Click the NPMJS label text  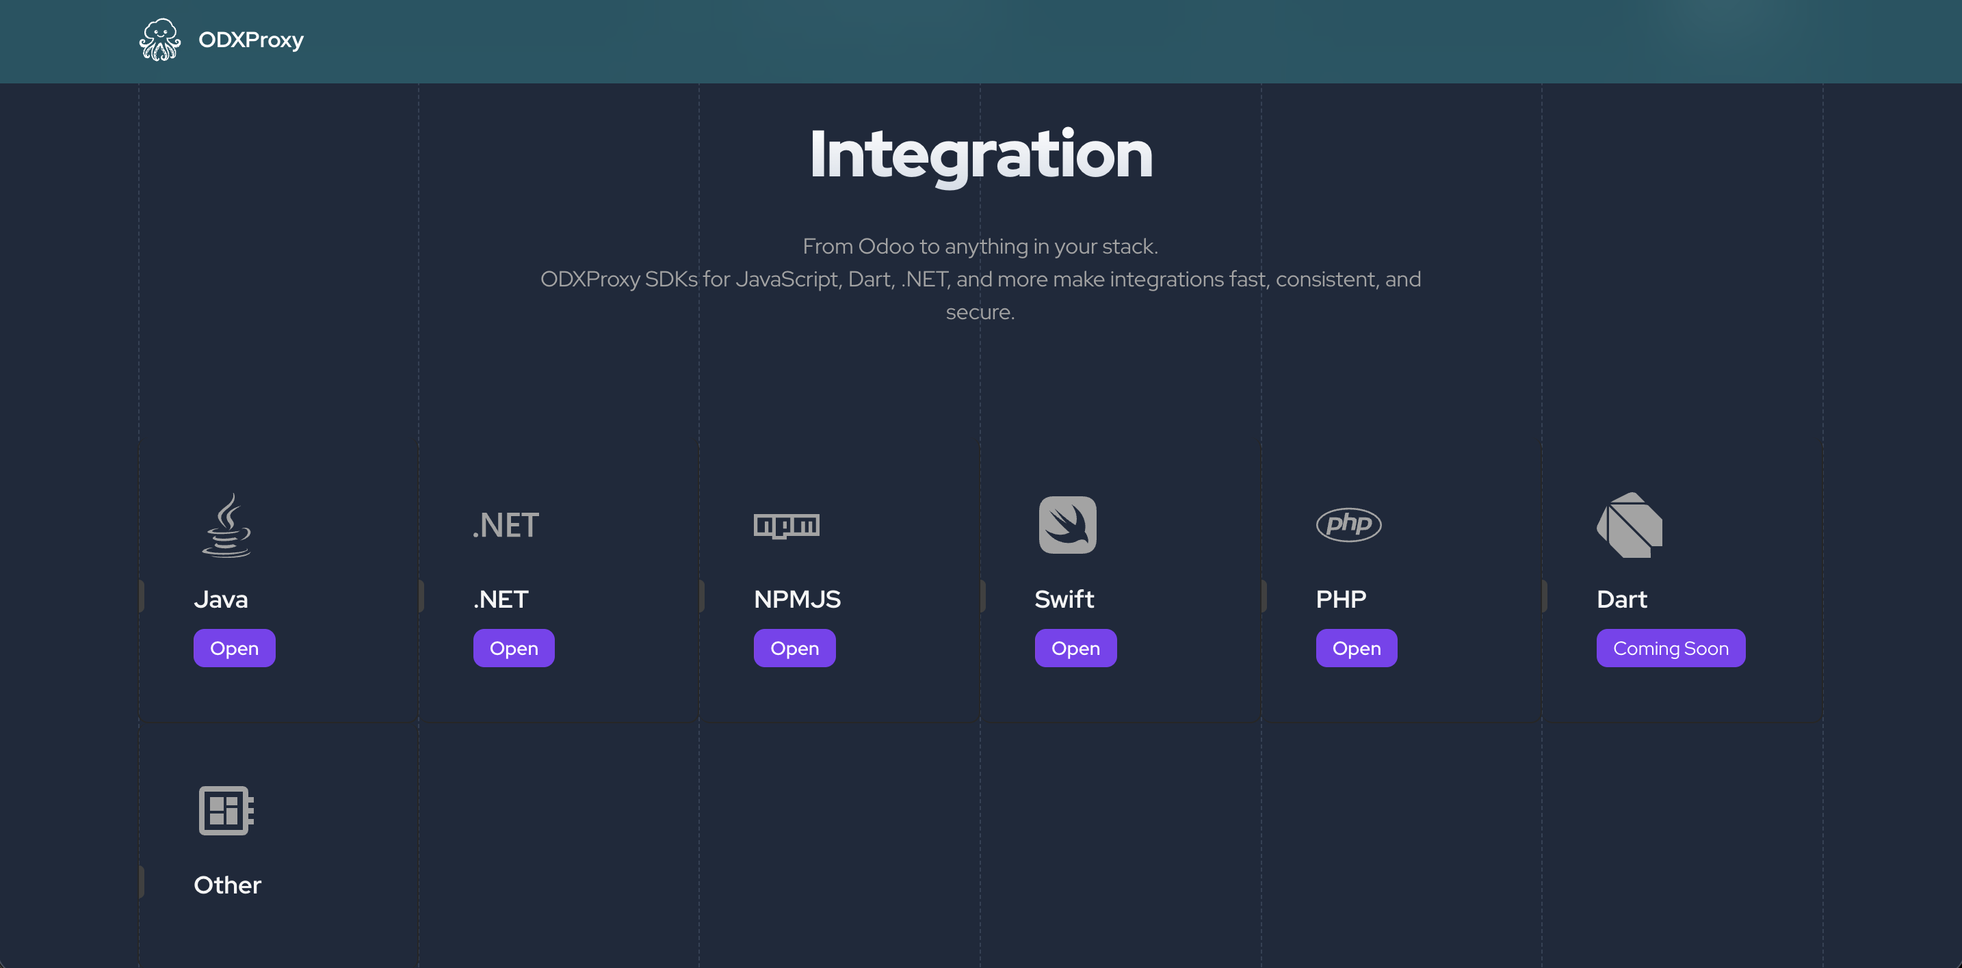click(797, 599)
